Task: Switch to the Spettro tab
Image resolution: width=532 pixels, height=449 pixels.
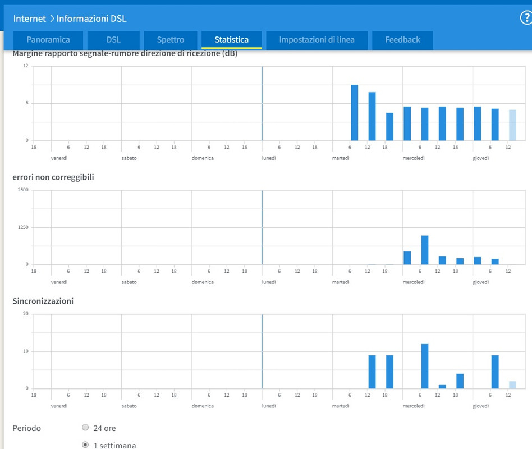Action: (x=171, y=40)
